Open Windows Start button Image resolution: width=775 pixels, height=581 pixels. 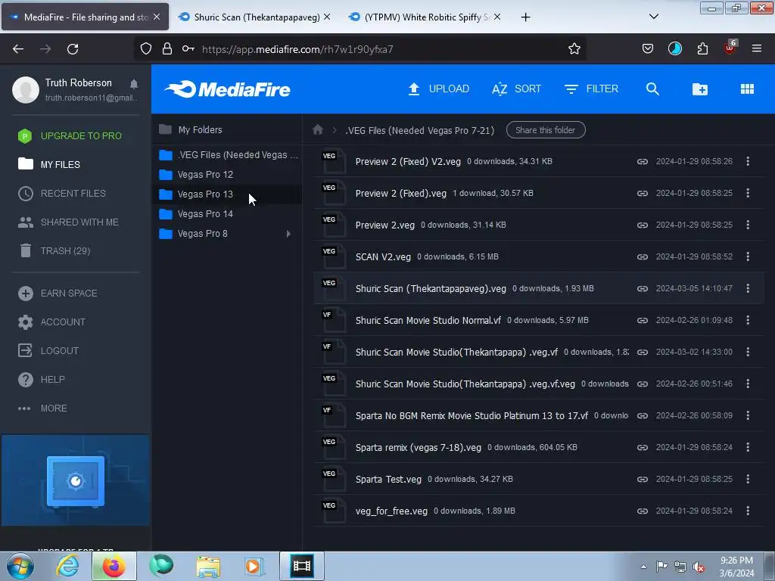click(20, 566)
